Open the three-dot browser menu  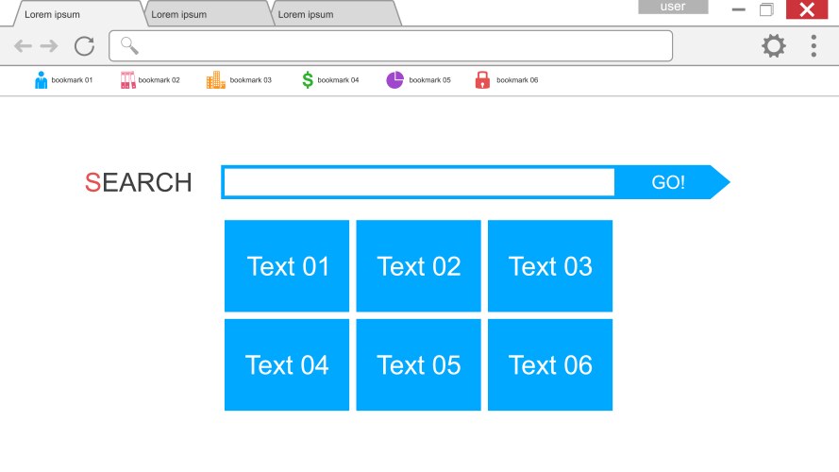click(814, 46)
